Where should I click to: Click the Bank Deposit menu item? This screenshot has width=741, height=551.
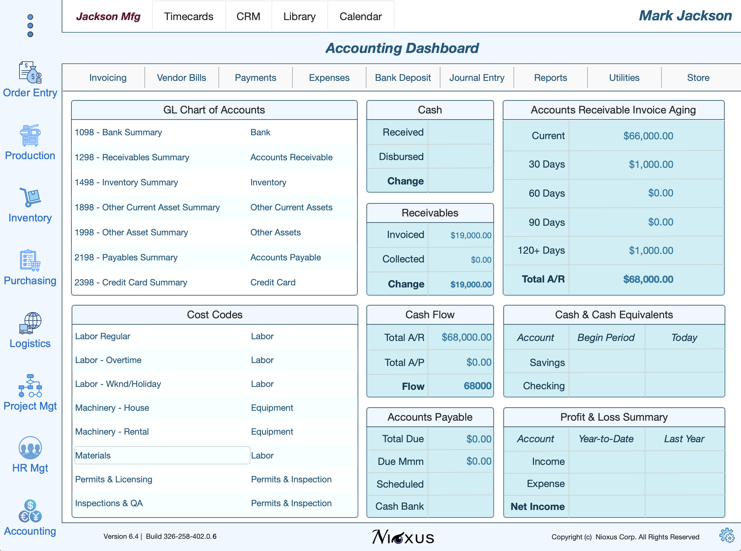pos(403,78)
